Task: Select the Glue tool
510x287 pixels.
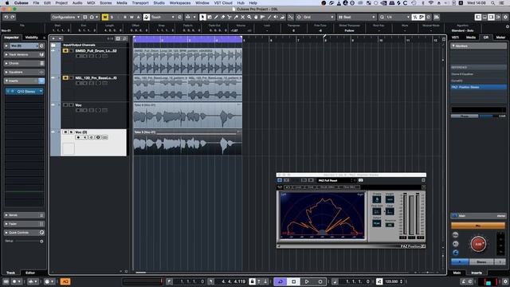Action: (x=236, y=17)
